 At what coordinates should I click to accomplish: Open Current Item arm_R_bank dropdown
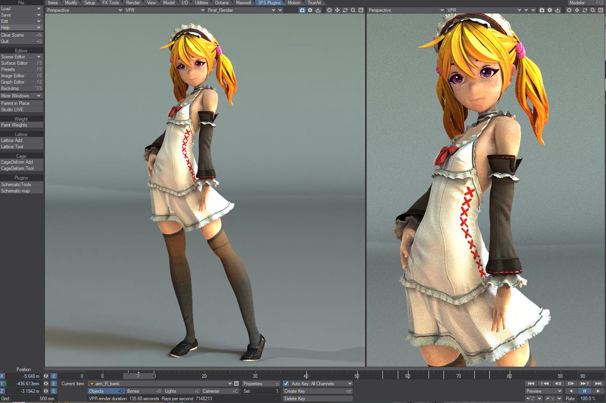pyautogui.click(x=160, y=384)
